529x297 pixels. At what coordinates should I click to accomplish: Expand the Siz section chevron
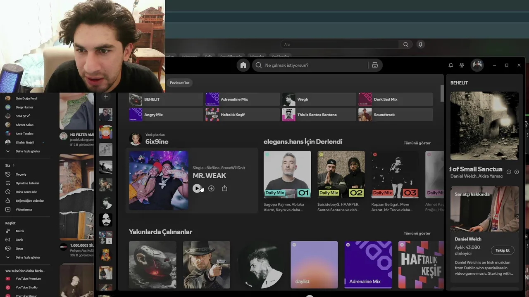13,165
